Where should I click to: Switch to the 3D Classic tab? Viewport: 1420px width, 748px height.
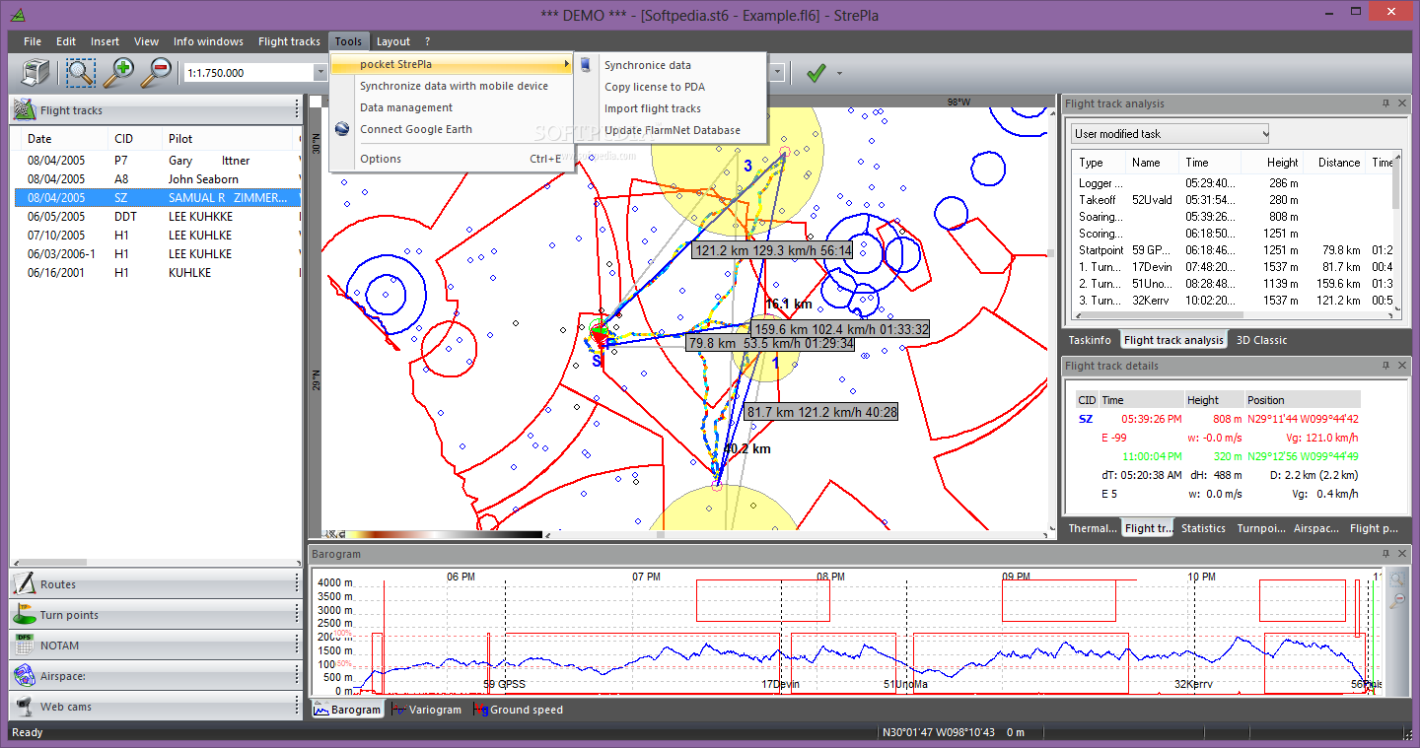[x=1261, y=340]
